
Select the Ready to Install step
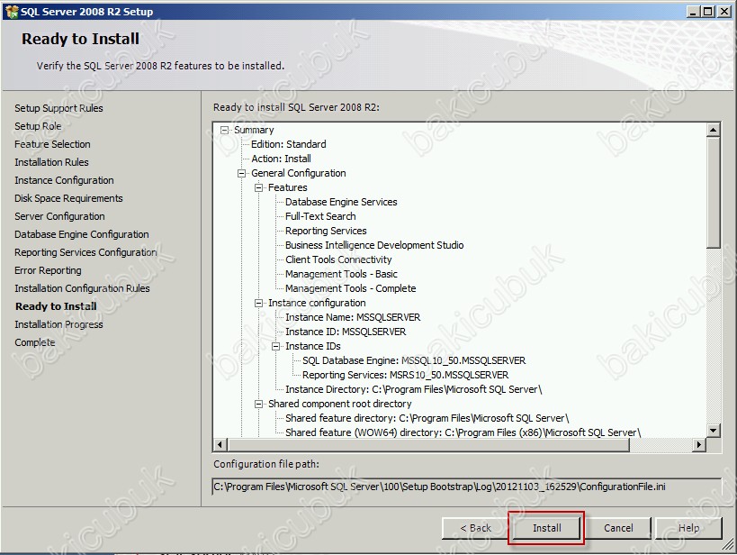[x=56, y=306]
